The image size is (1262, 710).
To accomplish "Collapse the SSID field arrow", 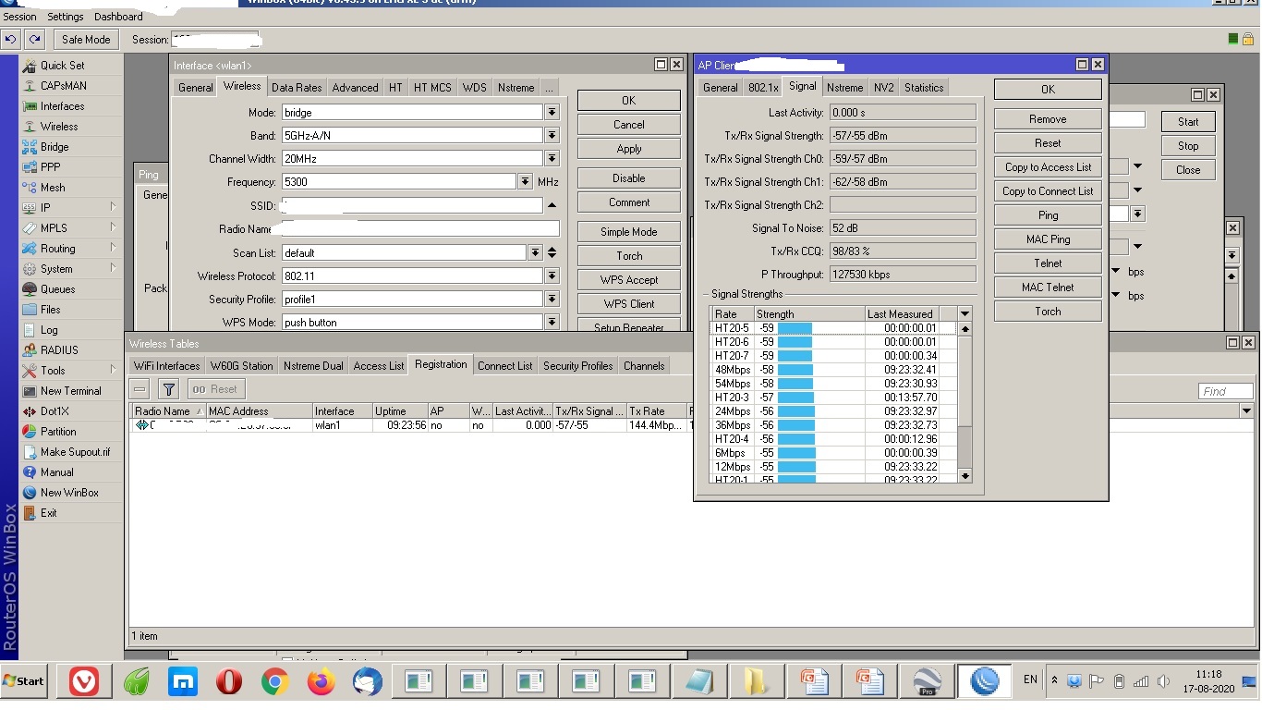I will point(552,205).
